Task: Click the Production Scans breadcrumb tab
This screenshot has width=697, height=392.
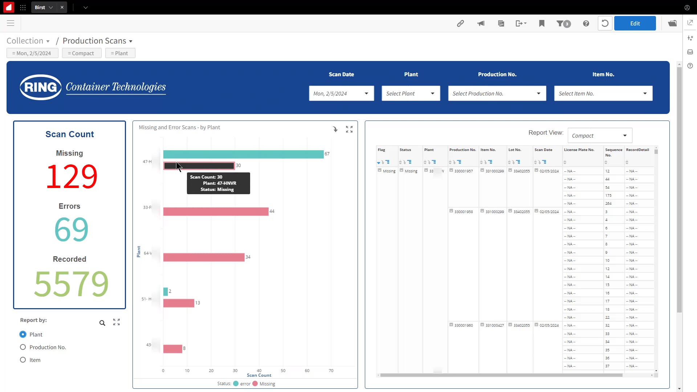Action: point(94,41)
